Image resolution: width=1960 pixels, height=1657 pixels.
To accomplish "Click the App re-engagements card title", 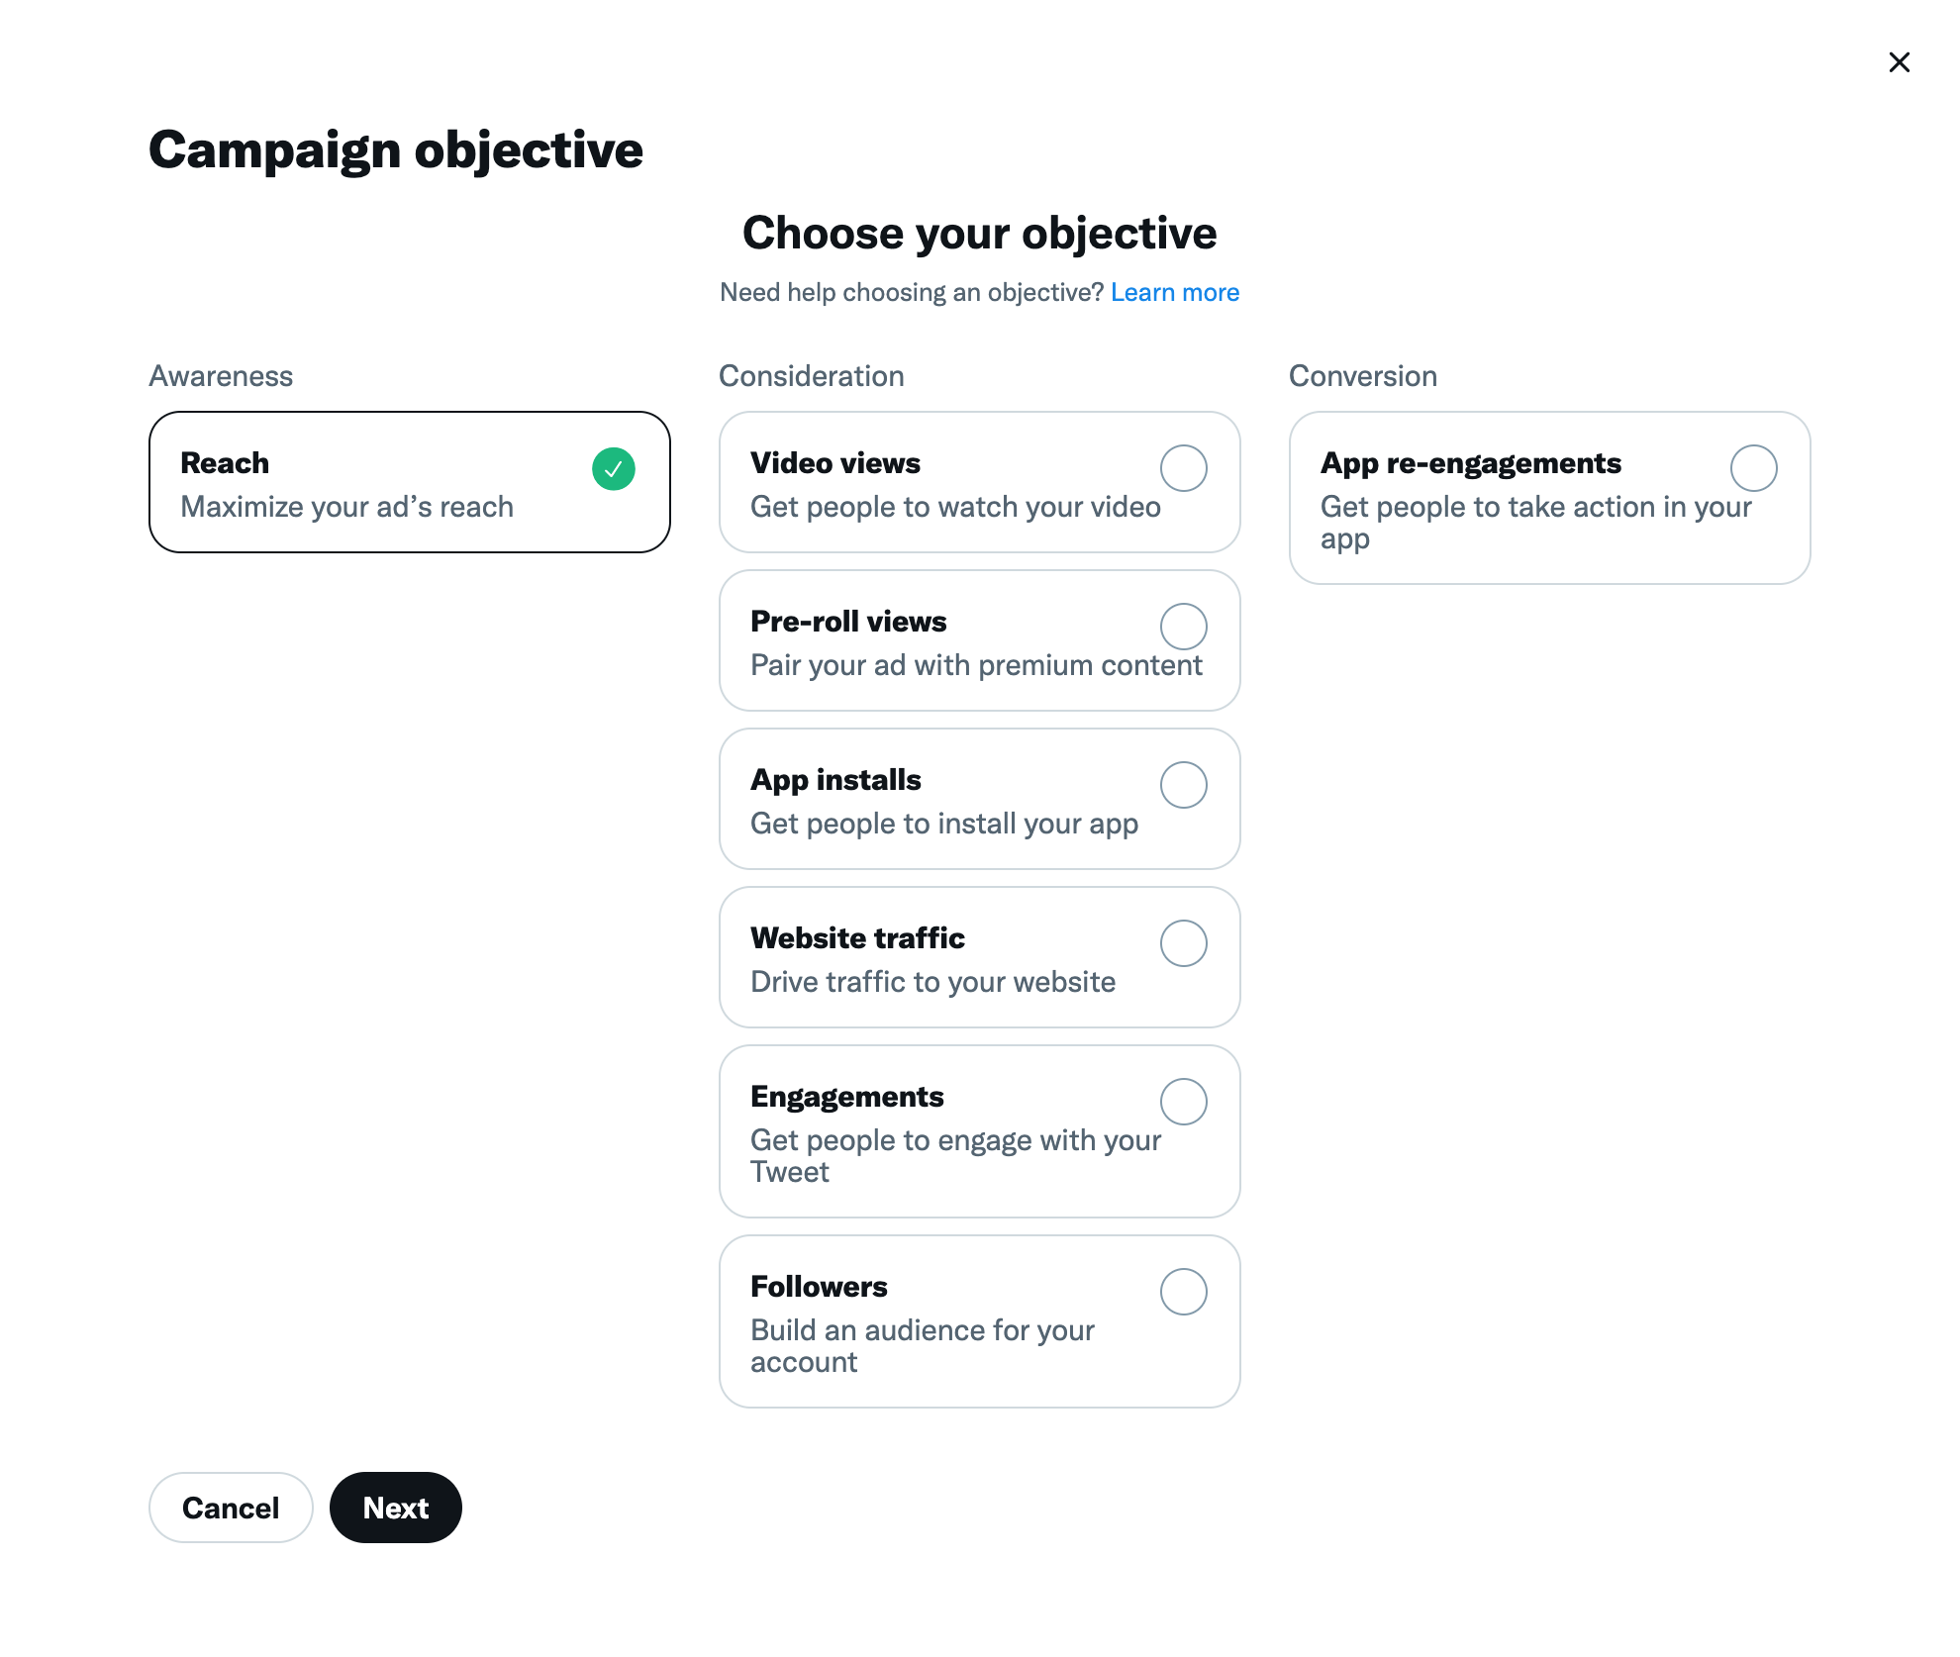I will pos(1471,463).
